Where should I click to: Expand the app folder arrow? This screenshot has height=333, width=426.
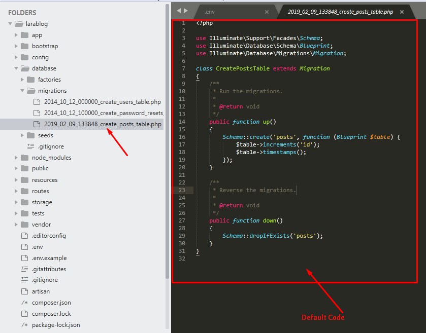pyautogui.click(x=16, y=35)
